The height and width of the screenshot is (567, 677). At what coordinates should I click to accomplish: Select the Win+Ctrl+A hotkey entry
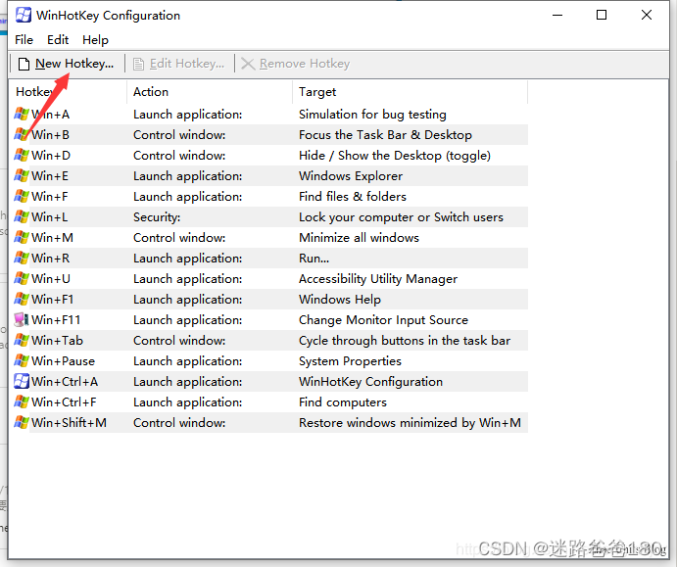tap(65, 382)
